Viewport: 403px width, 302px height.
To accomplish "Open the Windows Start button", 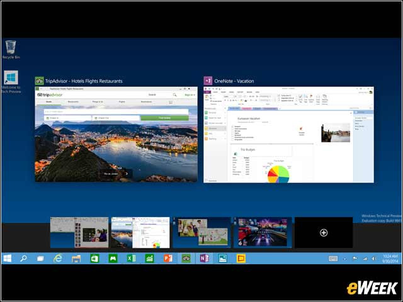I will pos(7,259).
